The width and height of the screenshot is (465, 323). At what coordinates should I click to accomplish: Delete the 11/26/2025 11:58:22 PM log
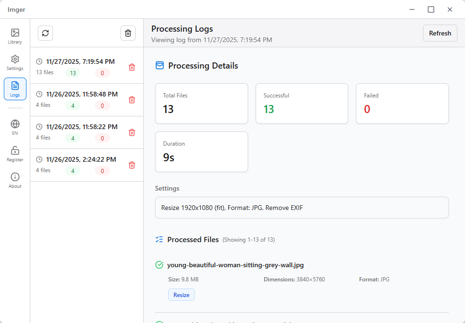pyautogui.click(x=132, y=132)
